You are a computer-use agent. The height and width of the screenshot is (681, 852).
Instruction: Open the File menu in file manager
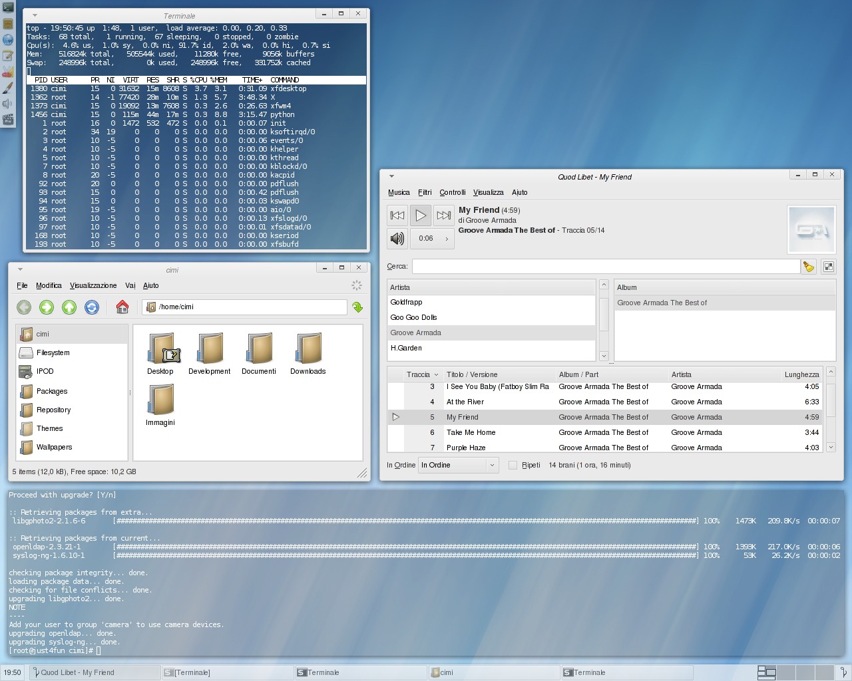pyautogui.click(x=22, y=285)
